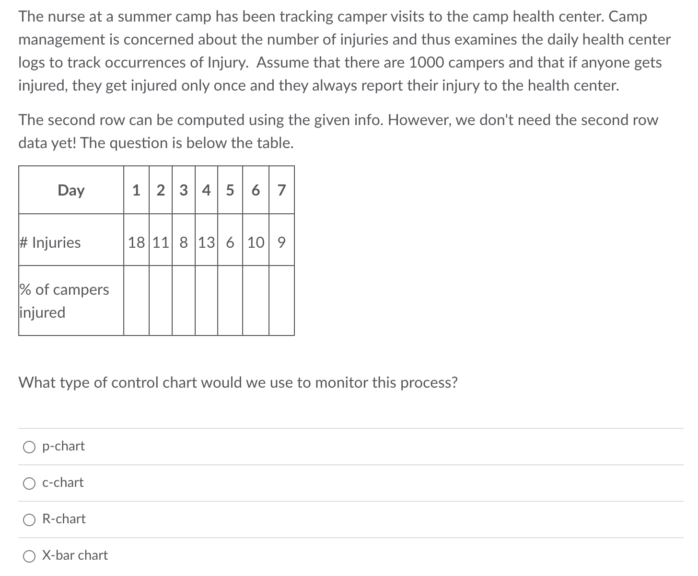
Task: Click the Day 7 column header cell
Action: [282, 190]
